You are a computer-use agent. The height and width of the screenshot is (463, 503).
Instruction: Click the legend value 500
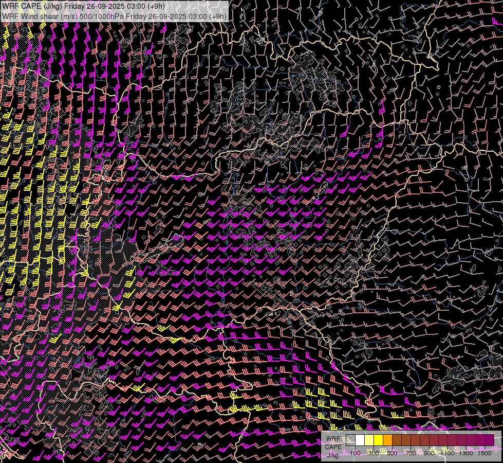tap(393, 453)
